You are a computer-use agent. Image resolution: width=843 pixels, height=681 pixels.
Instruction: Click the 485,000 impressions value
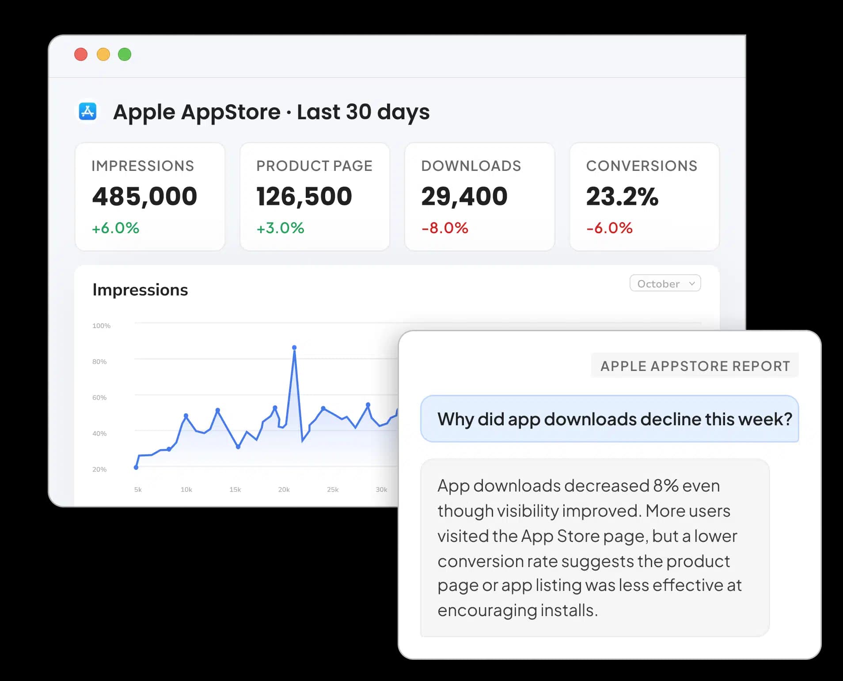(144, 197)
